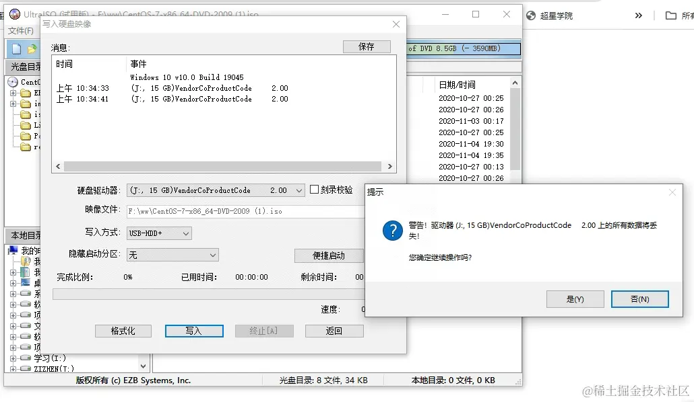694x402 pixels.
Task: Select the 2020-11-04 19:35 date row
Action: 471,155
